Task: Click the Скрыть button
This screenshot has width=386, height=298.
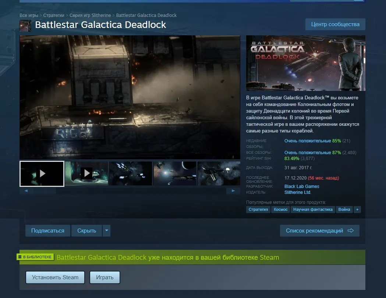Action: coord(86,231)
